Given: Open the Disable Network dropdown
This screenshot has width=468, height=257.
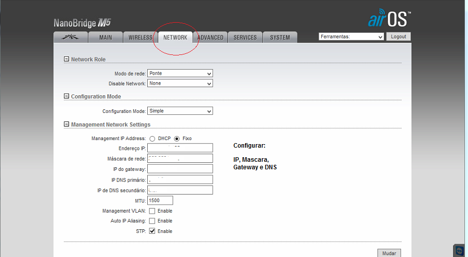Looking at the screenshot, I should [180, 83].
